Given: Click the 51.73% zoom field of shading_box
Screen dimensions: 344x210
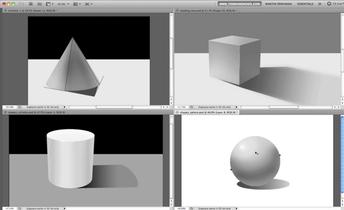Looking at the screenshot, I should 181,107.
